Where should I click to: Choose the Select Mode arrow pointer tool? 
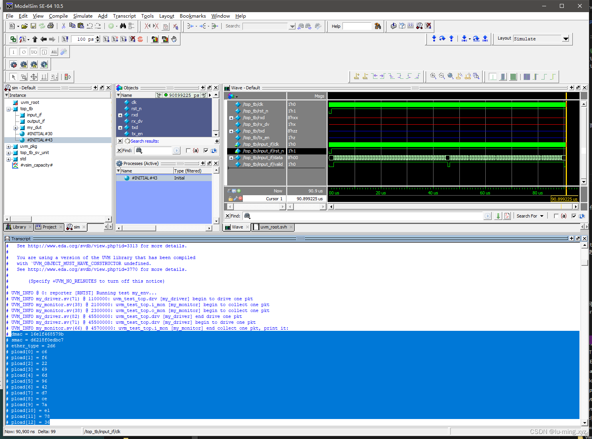coord(13,77)
